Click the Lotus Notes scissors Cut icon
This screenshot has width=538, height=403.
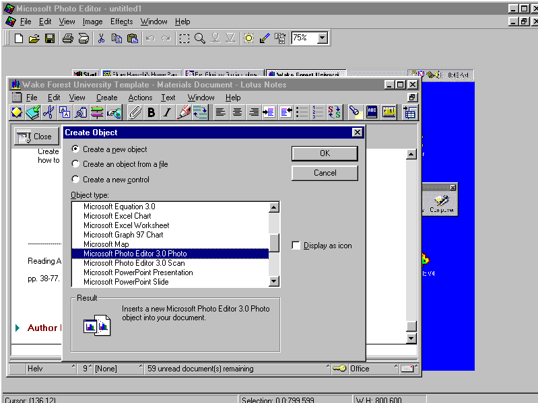[48, 112]
